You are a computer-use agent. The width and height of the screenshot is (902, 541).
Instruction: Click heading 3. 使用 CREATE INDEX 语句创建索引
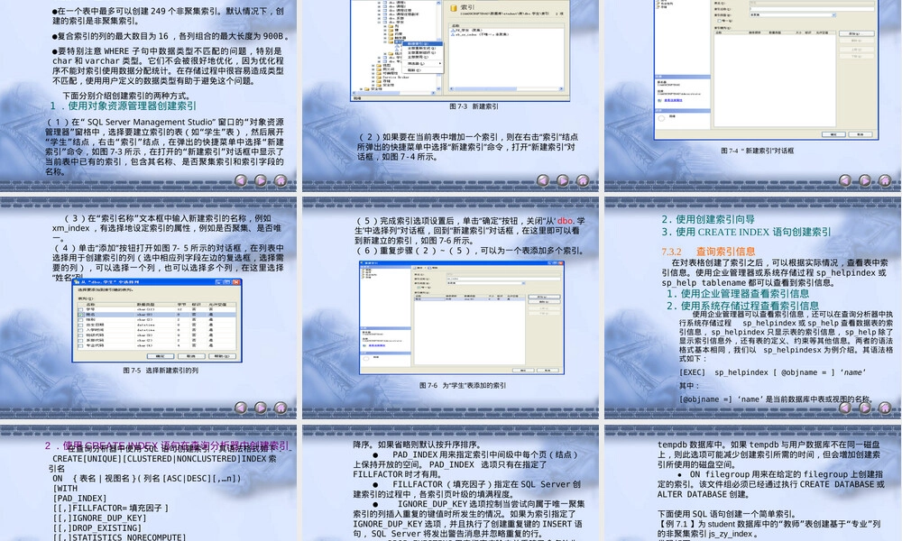coord(746,232)
